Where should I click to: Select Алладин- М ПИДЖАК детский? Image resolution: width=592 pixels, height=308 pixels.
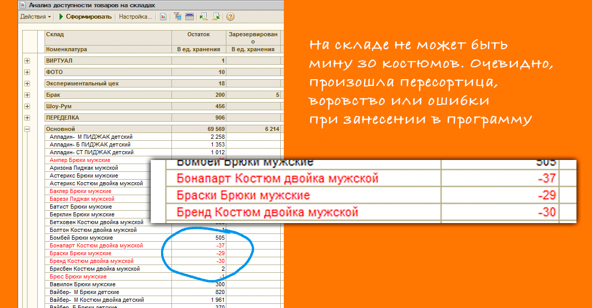click(x=91, y=137)
